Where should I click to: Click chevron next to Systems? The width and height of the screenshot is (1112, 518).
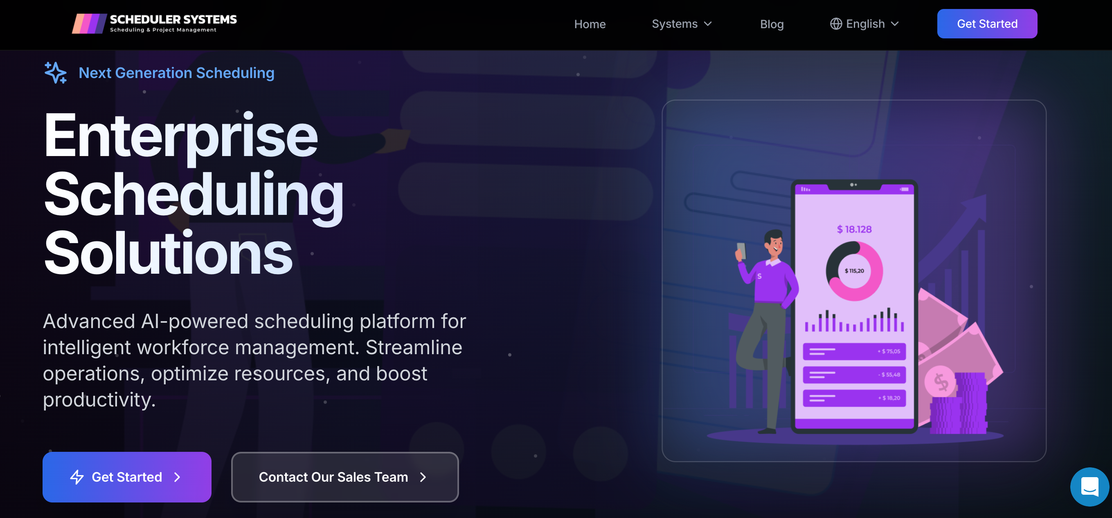point(708,24)
